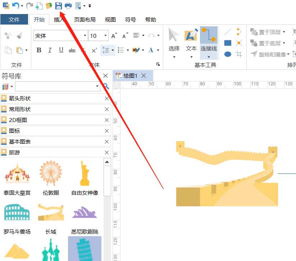Expand the 置于顶层 dropdown arrow

click(284, 32)
